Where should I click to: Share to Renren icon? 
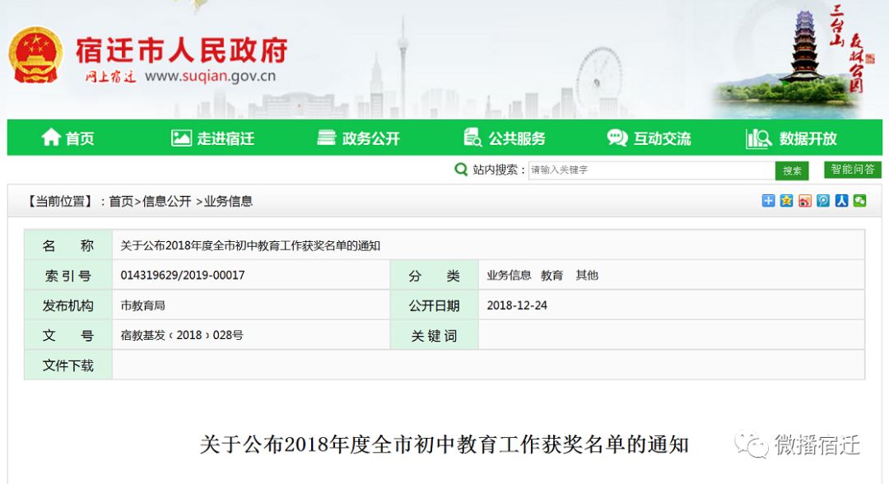841,201
